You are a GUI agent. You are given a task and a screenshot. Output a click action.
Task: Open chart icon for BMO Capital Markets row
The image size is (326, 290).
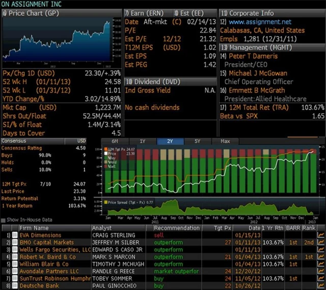pos(321,243)
